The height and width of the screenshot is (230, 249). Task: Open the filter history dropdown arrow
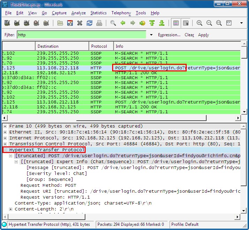pos(151,35)
